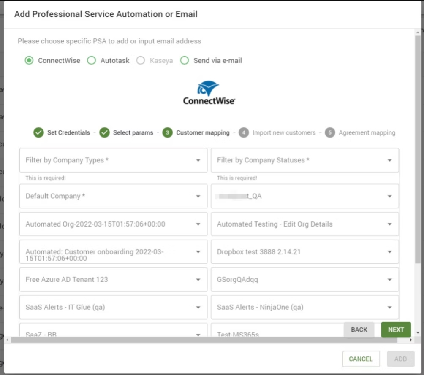Click the scroll up arrow
This screenshot has width=424, height=375.
(418, 32)
